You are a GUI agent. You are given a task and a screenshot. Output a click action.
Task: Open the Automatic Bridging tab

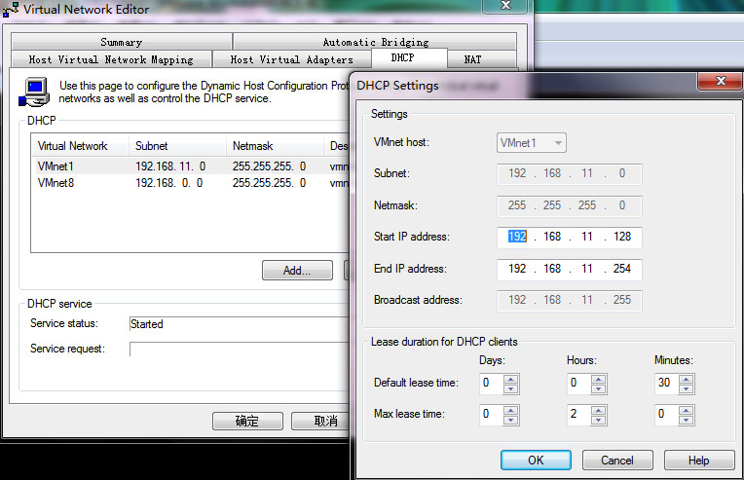point(375,42)
